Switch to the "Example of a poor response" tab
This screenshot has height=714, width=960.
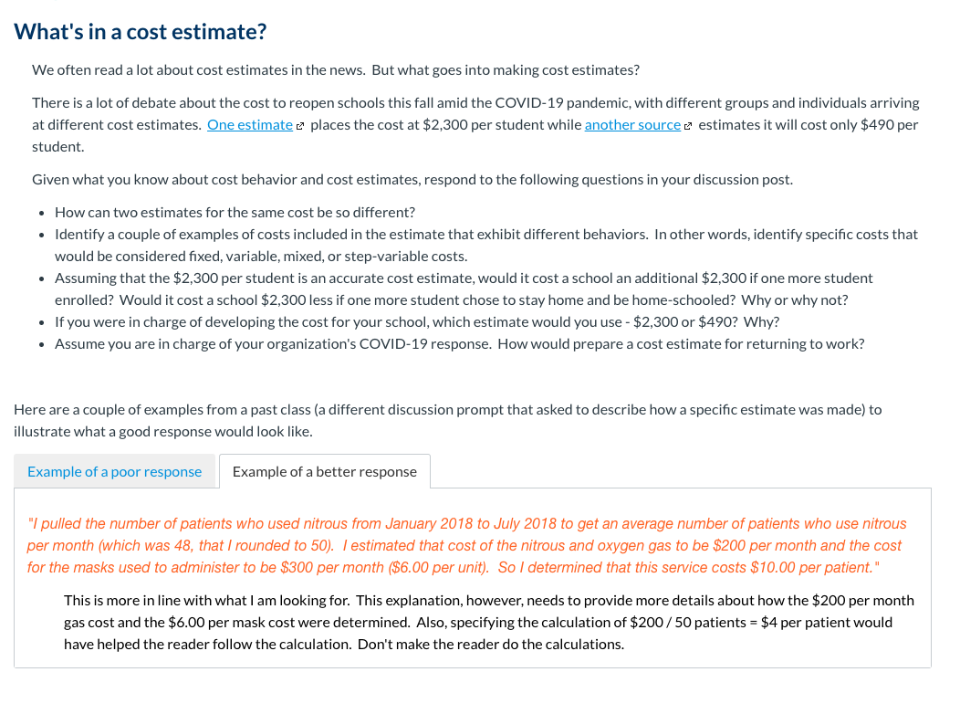pyautogui.click(x=114, y=471)
